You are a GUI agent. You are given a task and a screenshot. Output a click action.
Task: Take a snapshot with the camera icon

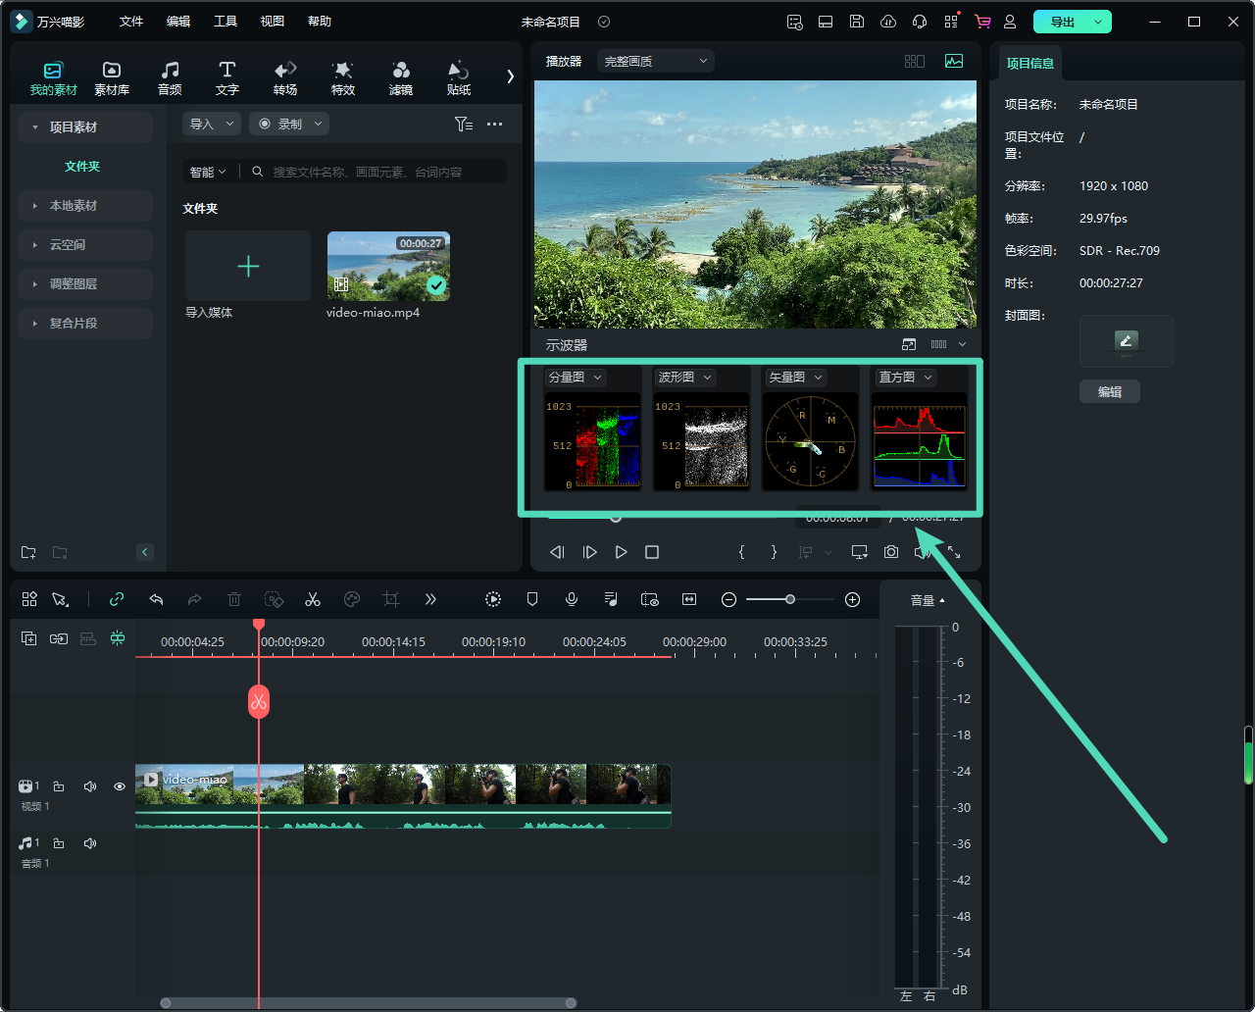(890, 552)
